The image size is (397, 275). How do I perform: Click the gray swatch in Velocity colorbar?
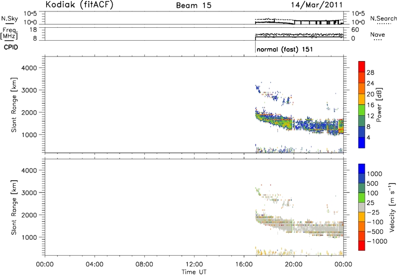pos(362,207)
